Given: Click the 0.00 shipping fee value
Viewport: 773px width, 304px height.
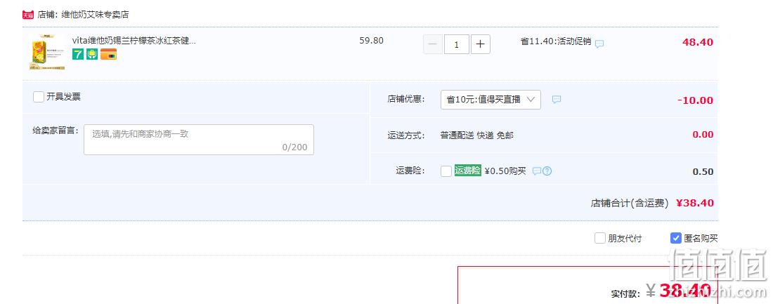Looking at the screenshot, I should click(703, 135).
